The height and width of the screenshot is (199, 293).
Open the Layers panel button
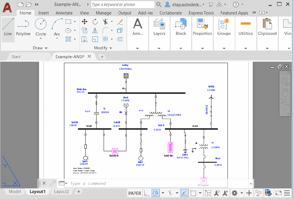point(159,27)
